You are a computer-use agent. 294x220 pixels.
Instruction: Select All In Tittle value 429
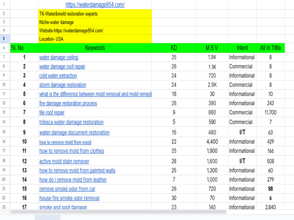270,142
